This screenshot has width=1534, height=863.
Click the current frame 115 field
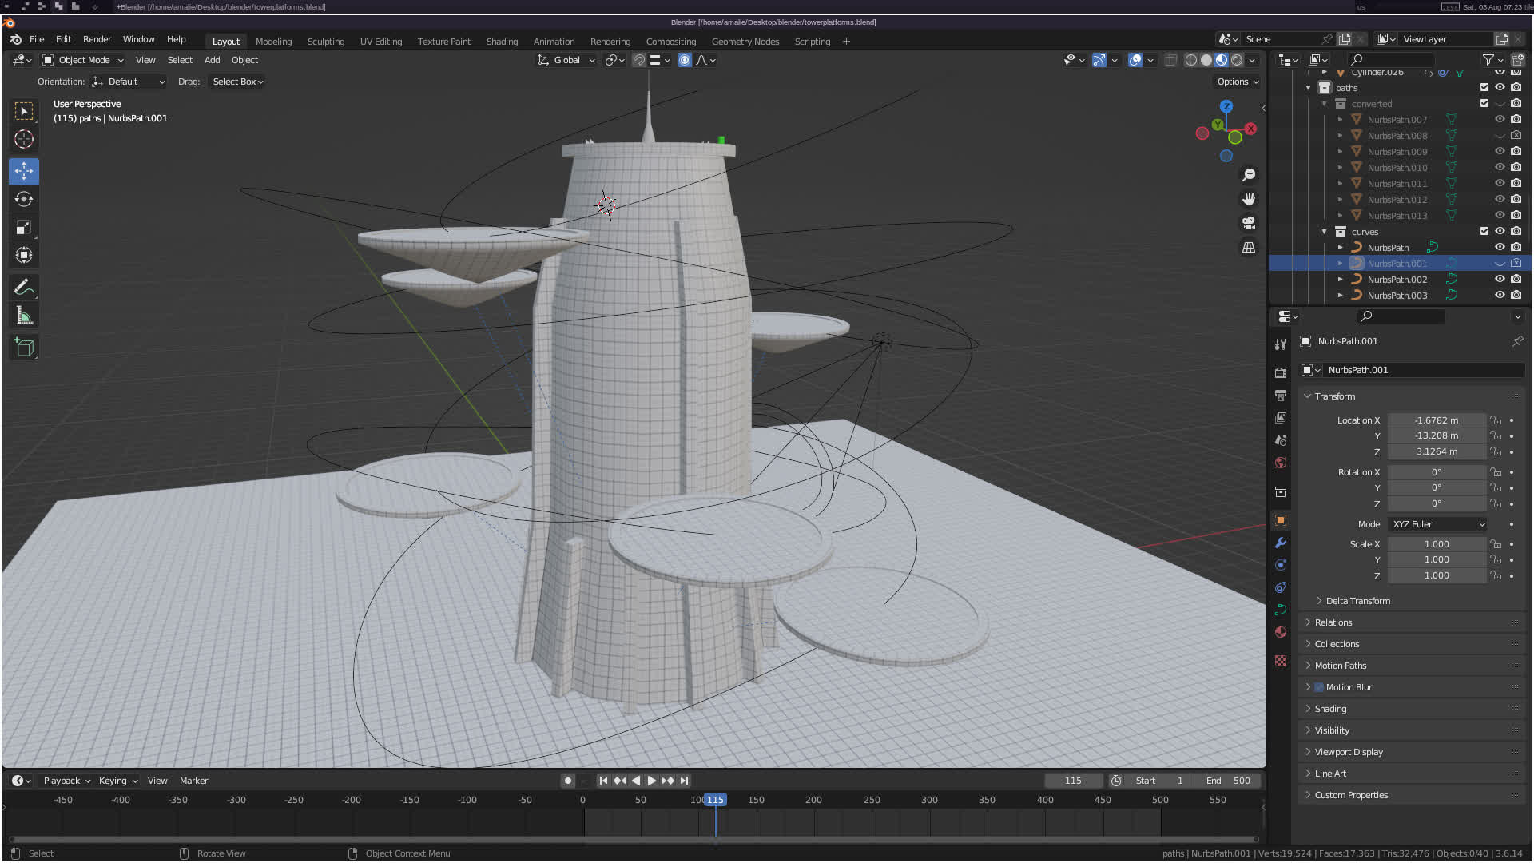click(x=1072, y=781)
